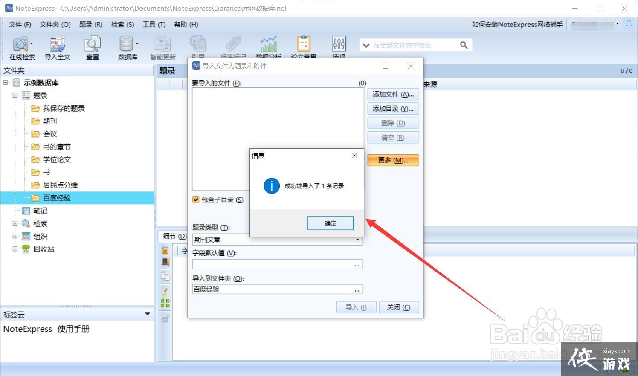
Task: Open the 题录 (R) menu
Action: (91, 24)
